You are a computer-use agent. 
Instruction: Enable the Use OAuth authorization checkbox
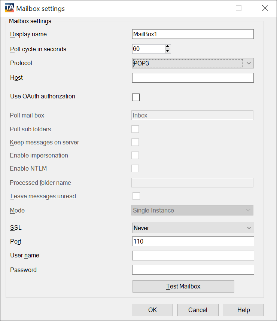(136, 97)
